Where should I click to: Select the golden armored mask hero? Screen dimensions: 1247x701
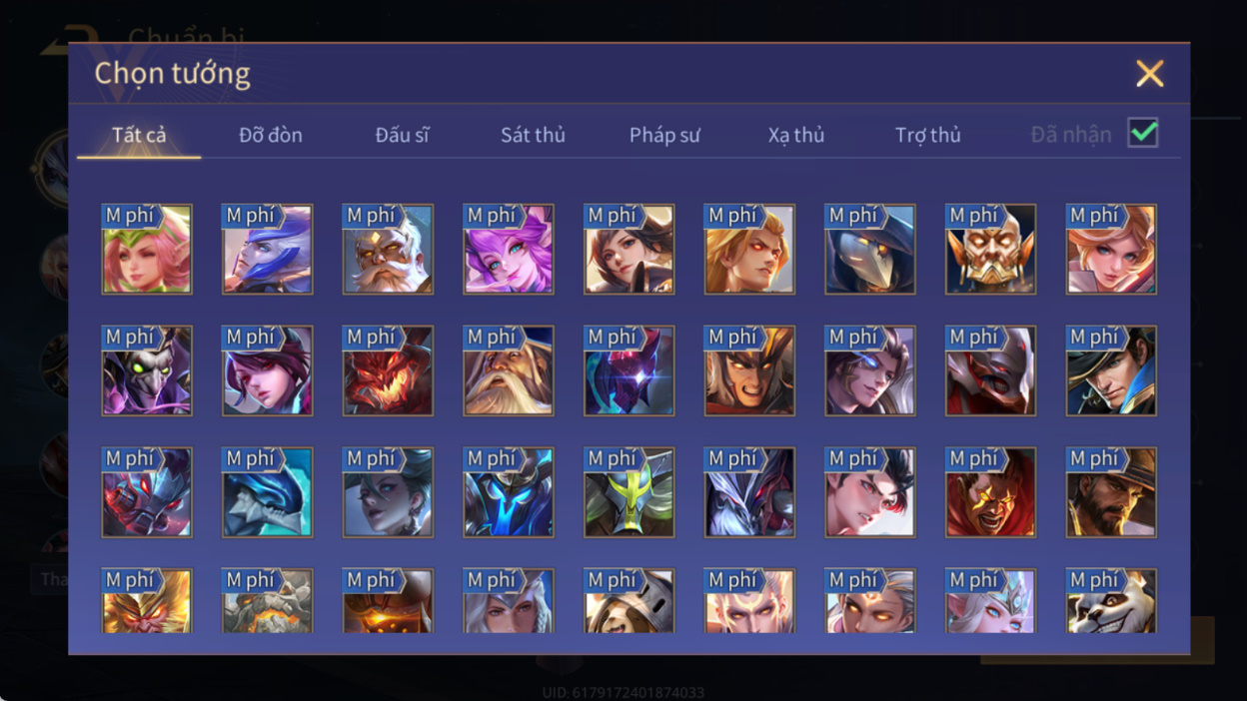pos(991,250)
